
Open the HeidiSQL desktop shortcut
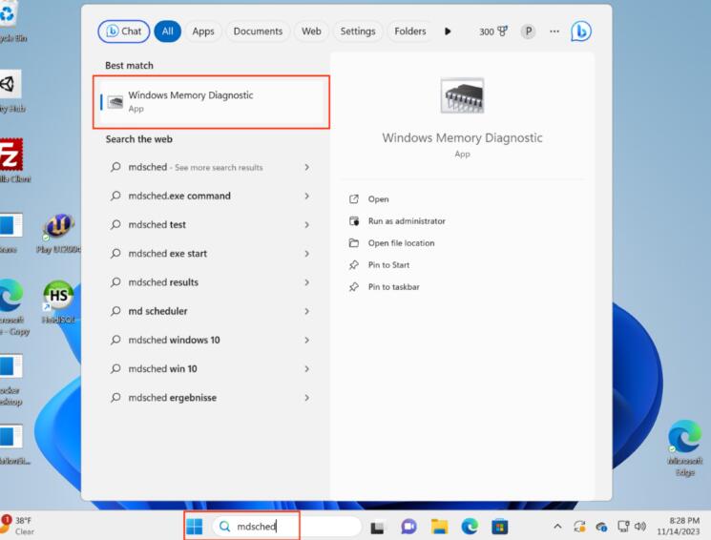[57, 298]
